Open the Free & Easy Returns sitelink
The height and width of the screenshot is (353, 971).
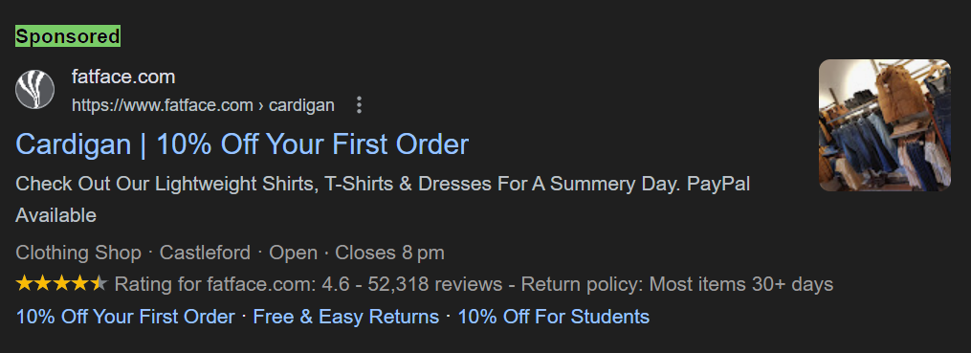(x=346, y=317)
